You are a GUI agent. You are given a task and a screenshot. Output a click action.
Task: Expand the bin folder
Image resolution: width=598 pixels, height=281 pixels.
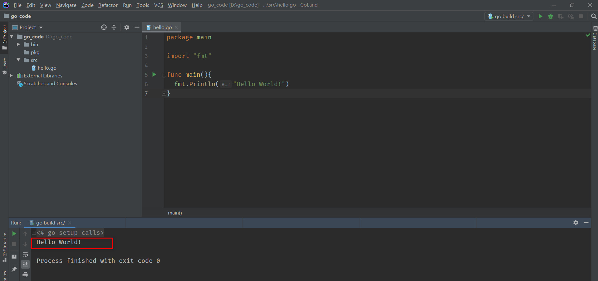(18, 44)
